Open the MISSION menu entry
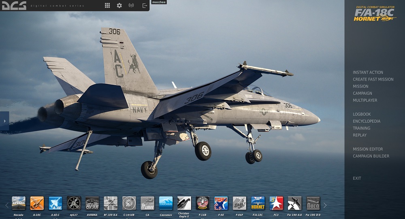This screenshot has width=405, height=219. click(x=360, y=86)
